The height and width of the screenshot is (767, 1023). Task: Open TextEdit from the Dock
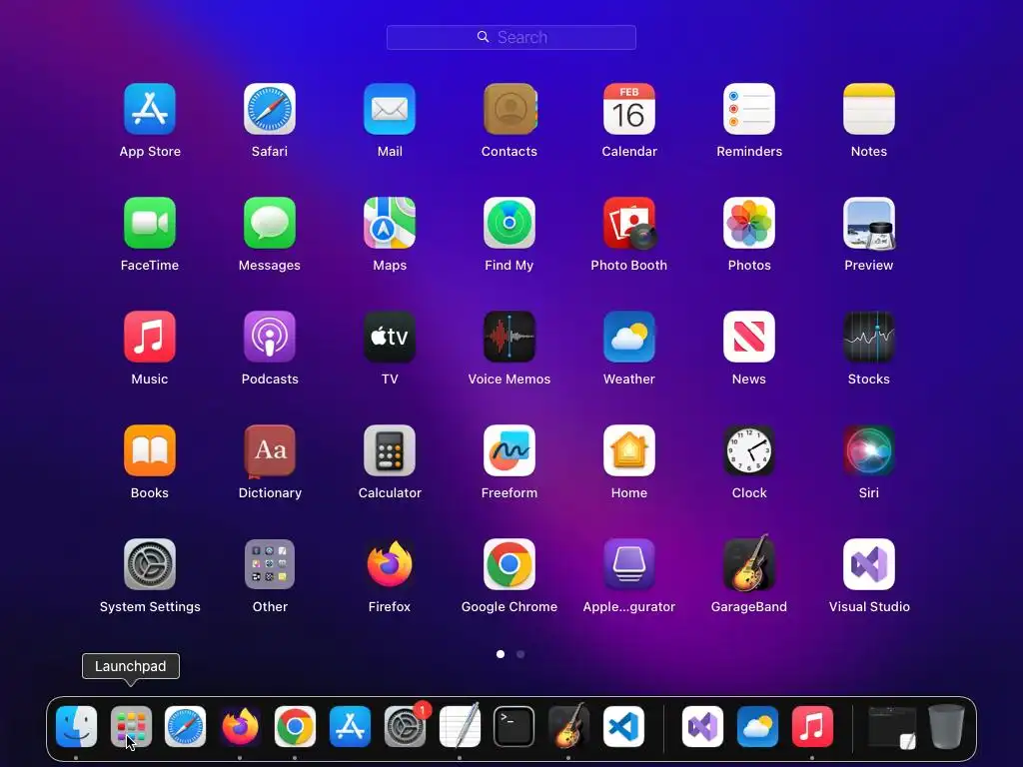[460, 727]
